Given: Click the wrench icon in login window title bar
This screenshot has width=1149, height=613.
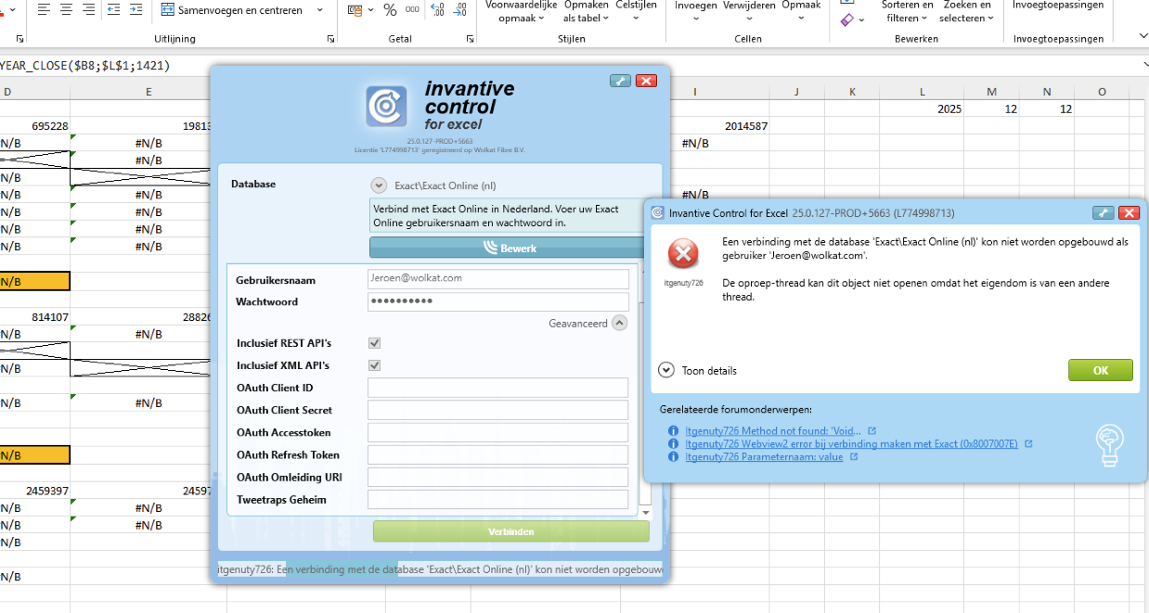Looking at the screenshot, I should coord(620,81).
